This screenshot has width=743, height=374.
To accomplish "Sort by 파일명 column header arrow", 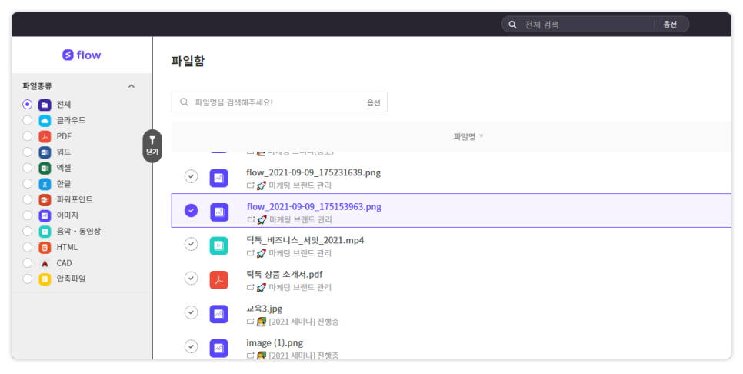I will click(481, 137).
